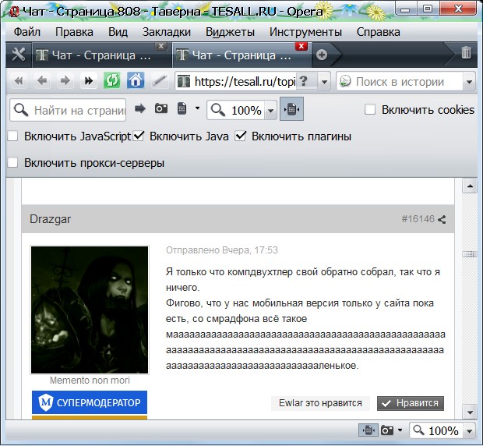Click the Opera title bar icon
This screenshot has height=446, width=483.
(x=14, y=12)
